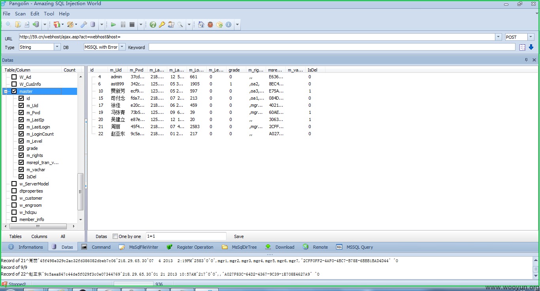This screenshot has width=540, height=291.
Task: Click the user card toolbar icon
Action: coord(171,25)
